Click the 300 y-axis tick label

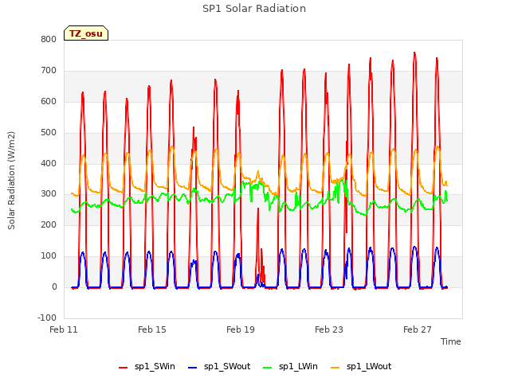49,194
